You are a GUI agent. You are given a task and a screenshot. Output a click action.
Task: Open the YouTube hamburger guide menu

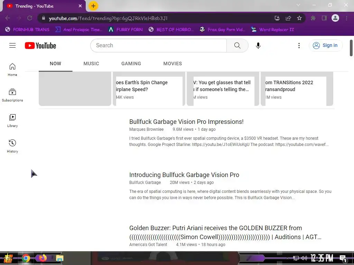click(x=12, y=46)
